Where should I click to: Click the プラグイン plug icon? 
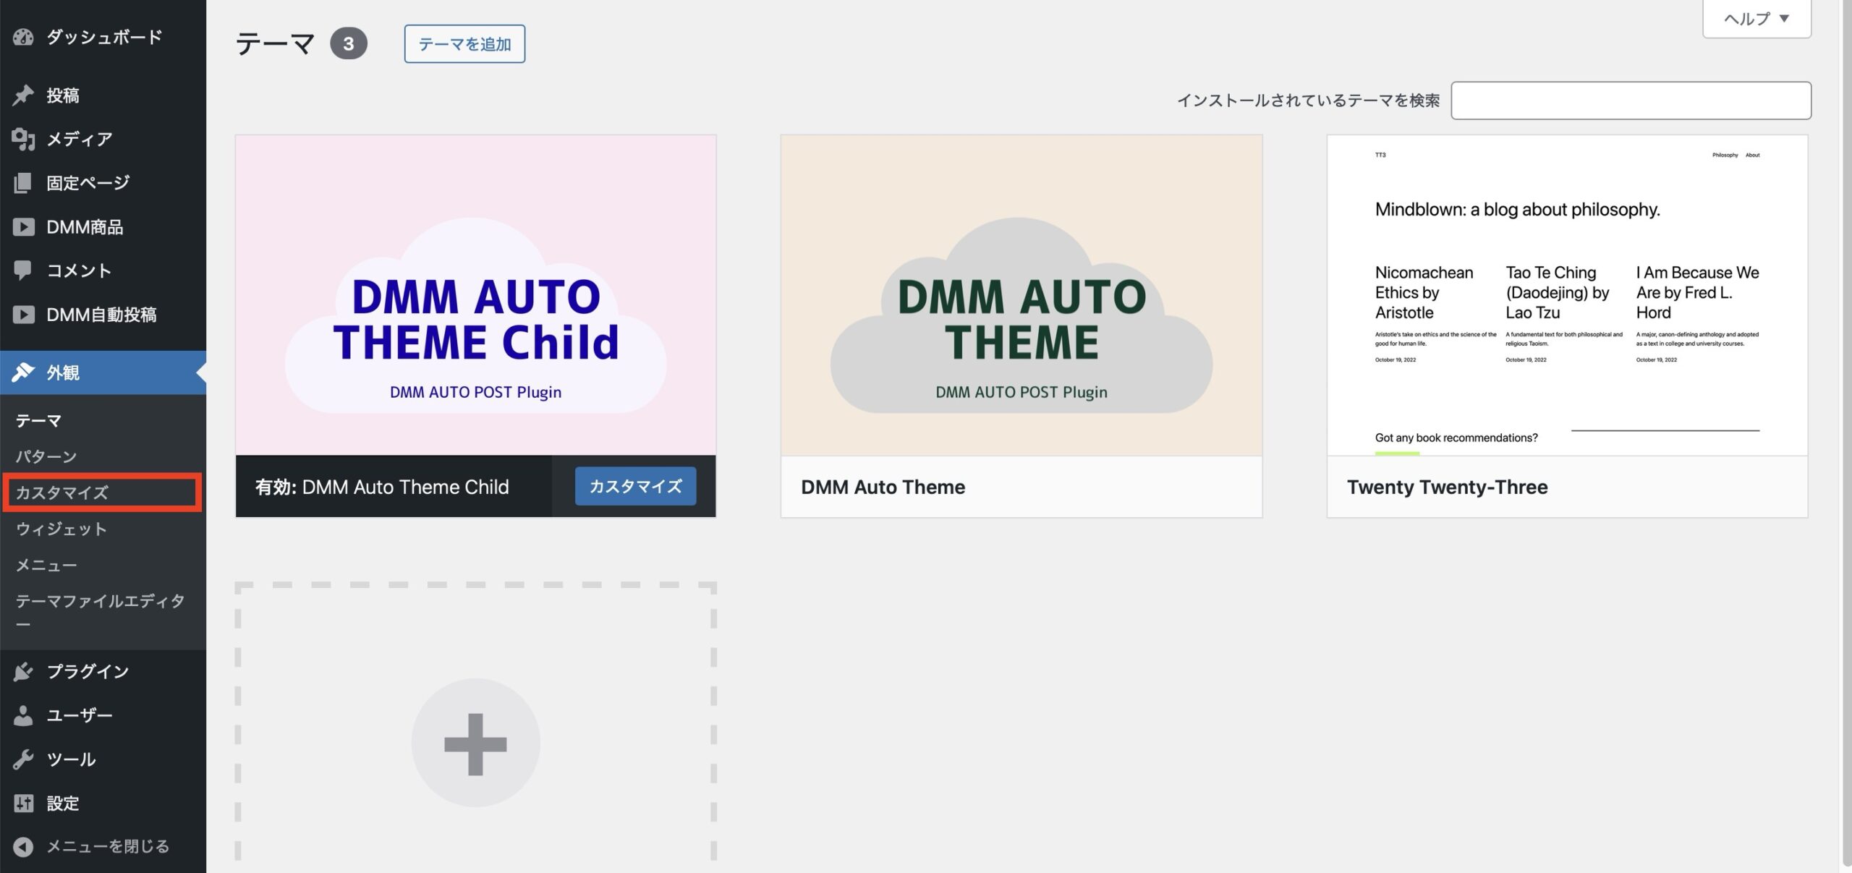pyautogui.click(x=23, y=671)
